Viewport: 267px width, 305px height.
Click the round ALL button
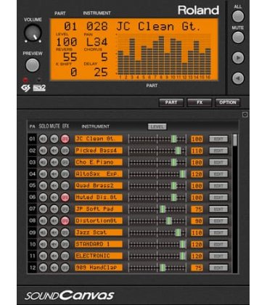pyautogui.click(x=238, y=17)
